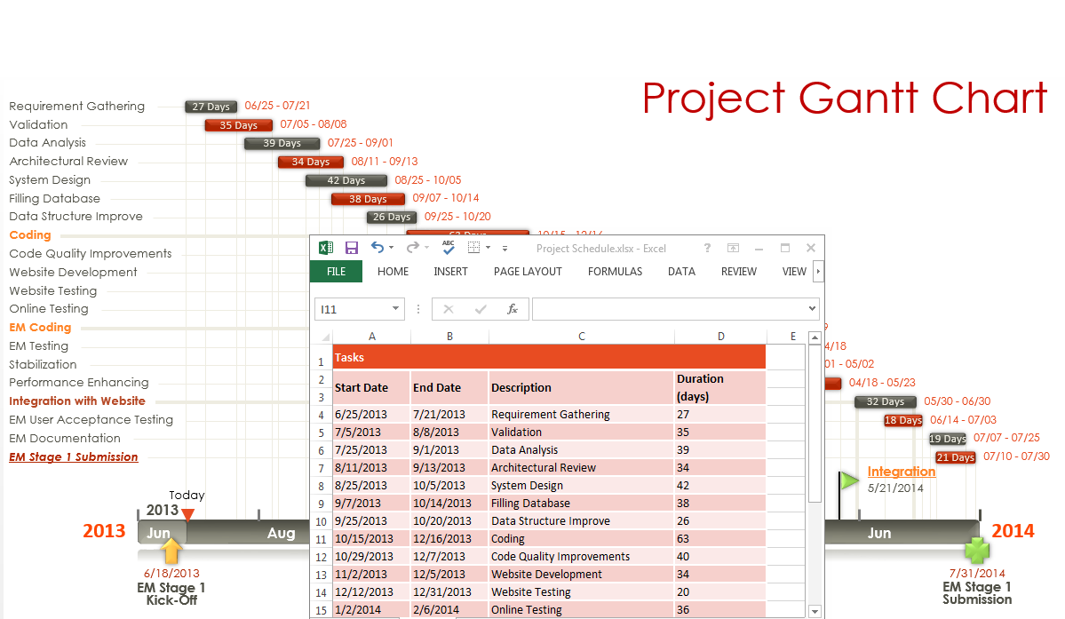Open Customize Quick Access Toolbar dropdown
The image size is (1065, 619).
505,250
